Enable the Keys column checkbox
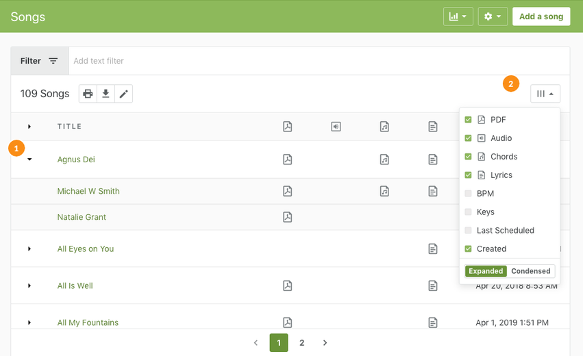The width and height of the screenshot is (583, 356). click(468, 212)
